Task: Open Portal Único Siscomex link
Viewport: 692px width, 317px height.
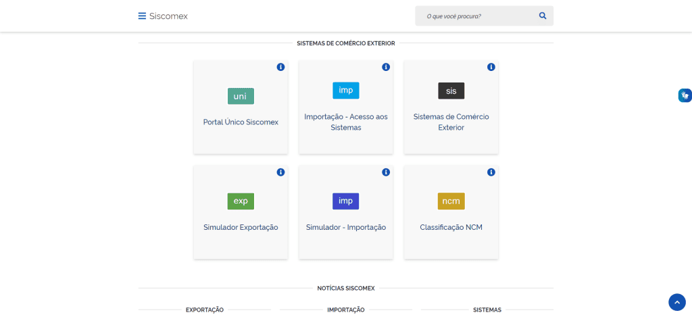Action: pos(241,122)
